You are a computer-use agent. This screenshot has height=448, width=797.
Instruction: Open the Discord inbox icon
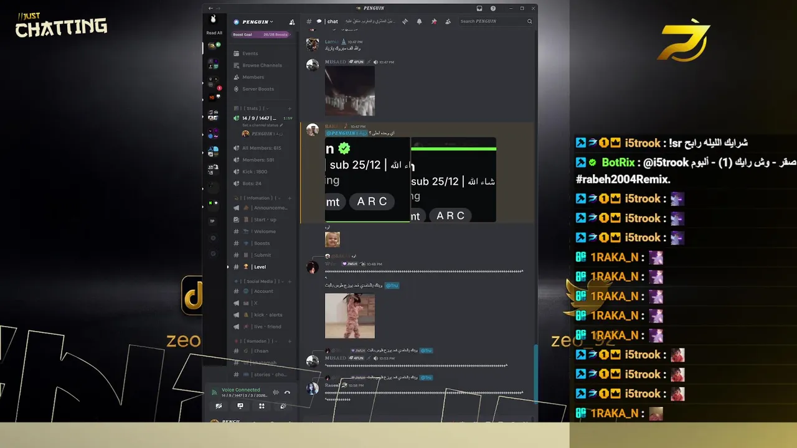[x=479, y=8]
